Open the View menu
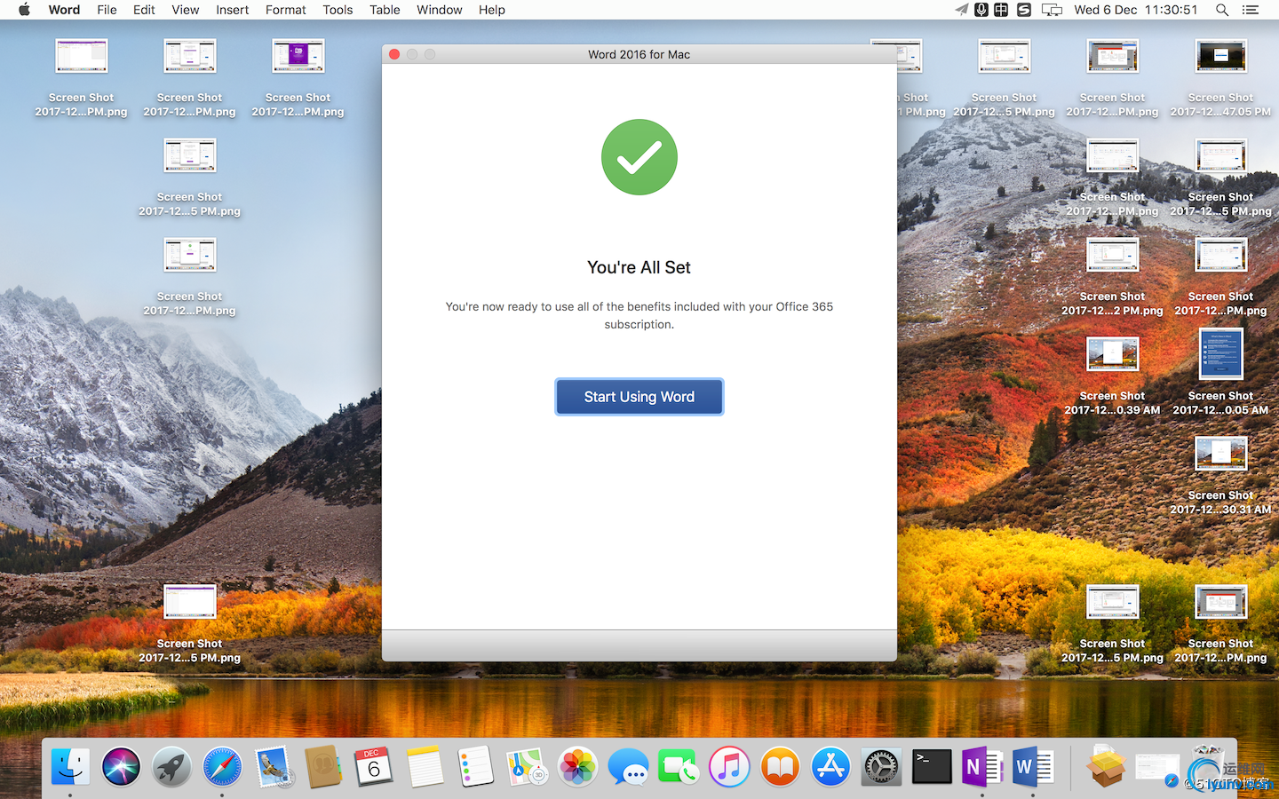The height and width of the screenshot is (799, 1279). tap(185, 10)
